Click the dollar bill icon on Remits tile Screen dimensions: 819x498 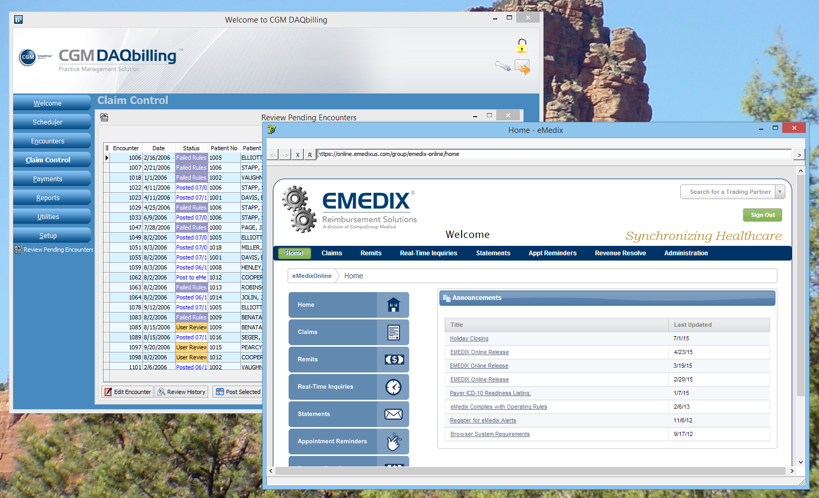(394, 359)
